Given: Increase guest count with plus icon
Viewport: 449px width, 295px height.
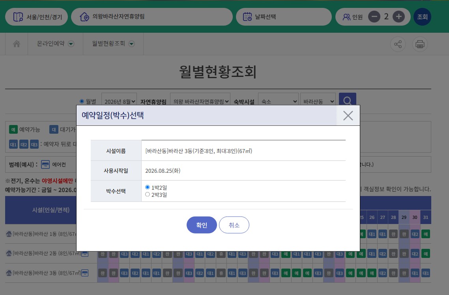Looking at the screenshot, I should tap(398, 17).
